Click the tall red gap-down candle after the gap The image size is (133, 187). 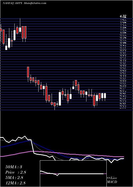pyautogui.click(x=28, y=72)
